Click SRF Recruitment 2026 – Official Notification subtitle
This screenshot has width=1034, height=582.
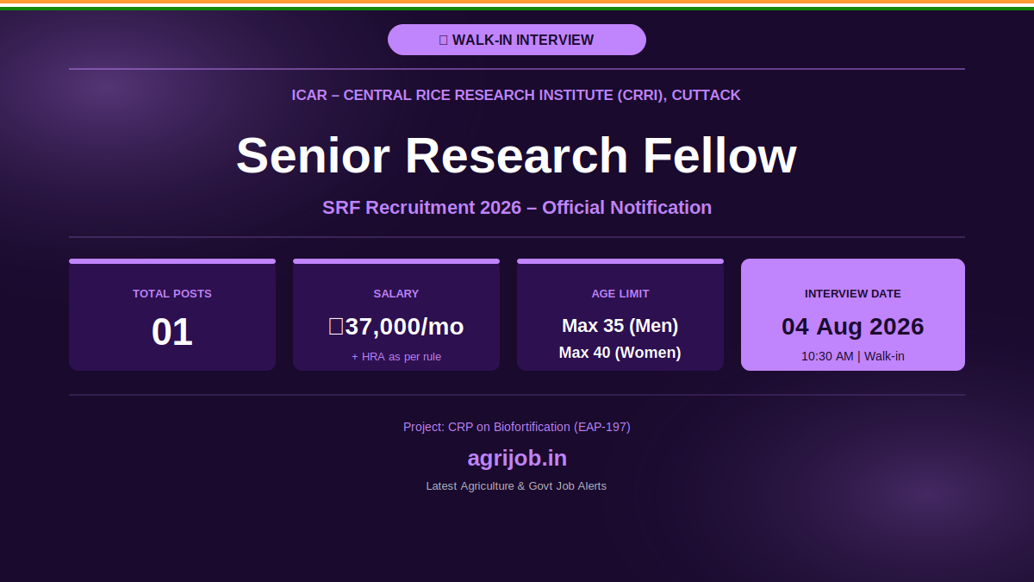[517, 208]
